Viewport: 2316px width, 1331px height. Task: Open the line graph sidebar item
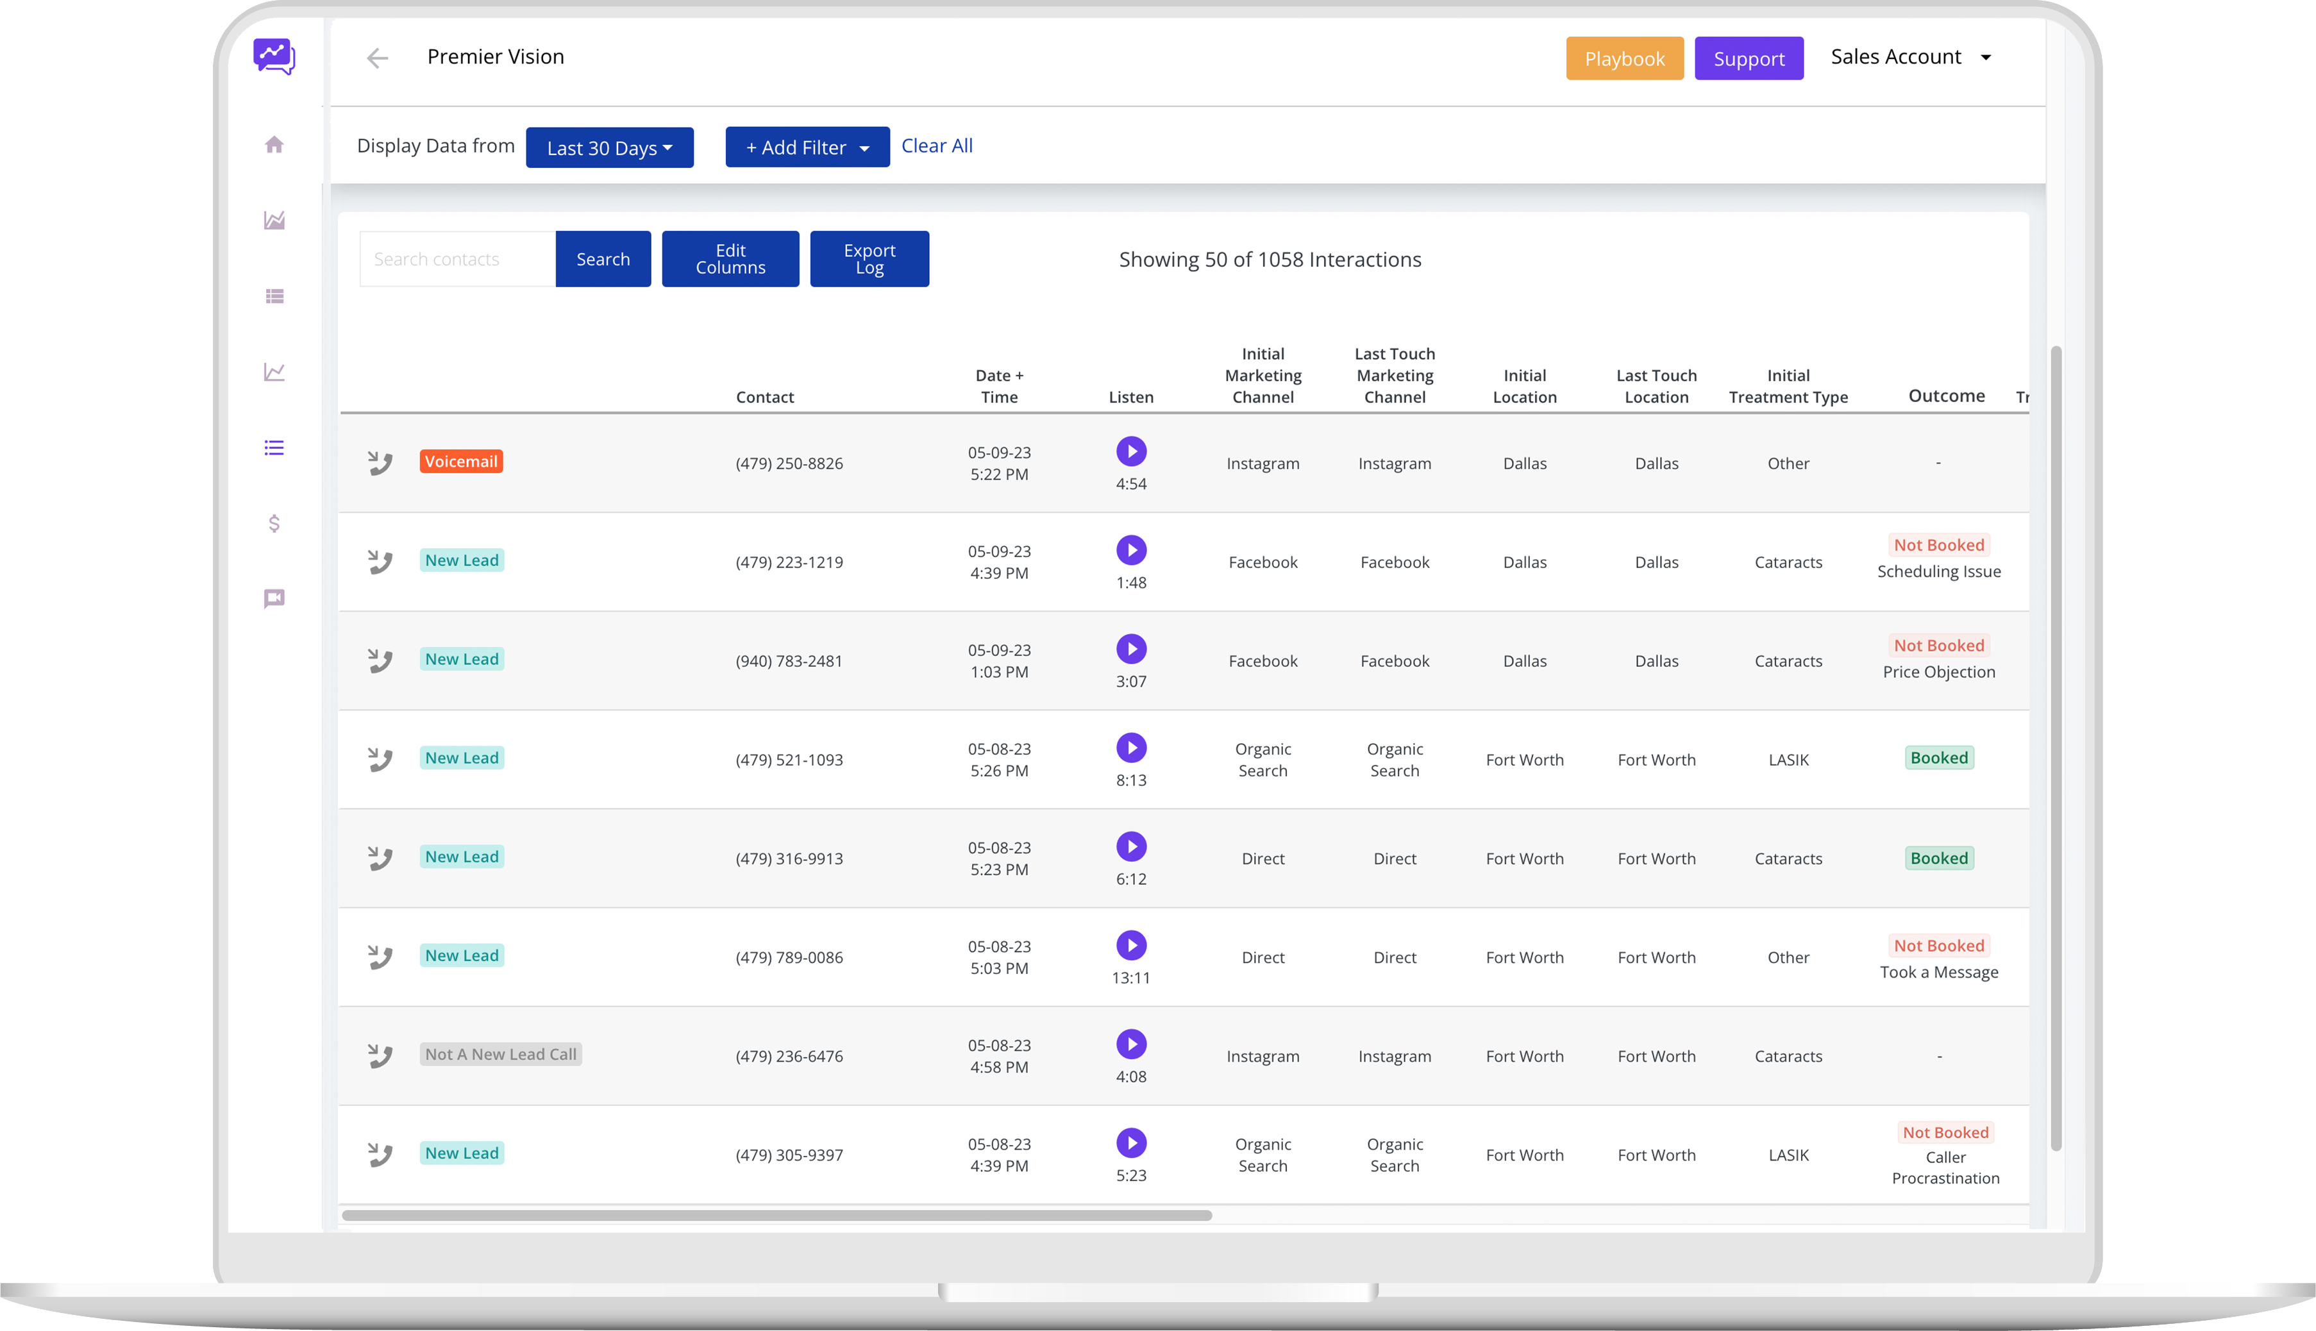tap(274, 372)
